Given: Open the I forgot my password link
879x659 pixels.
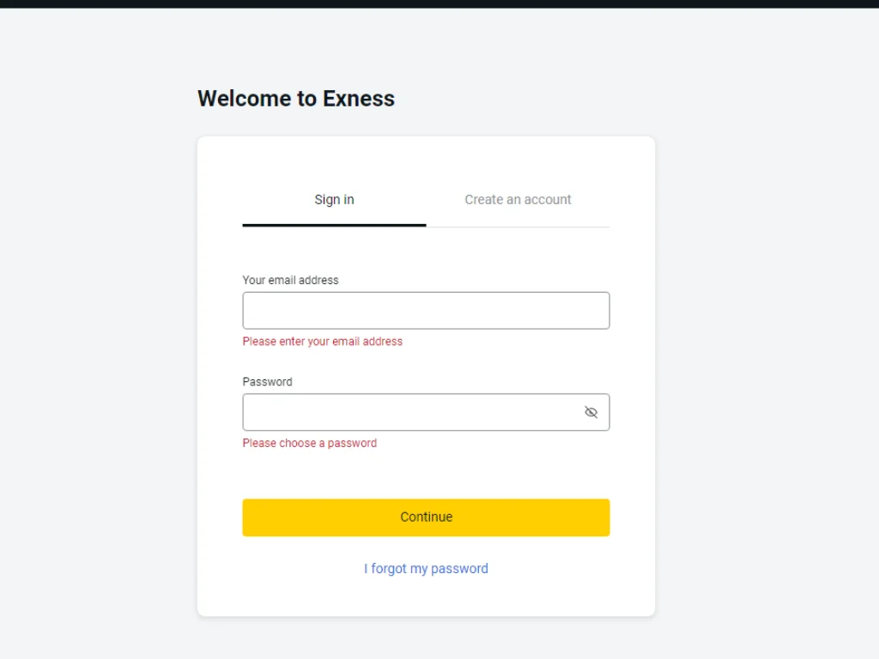Looking at the screenshot, I should tap(426, 568).
